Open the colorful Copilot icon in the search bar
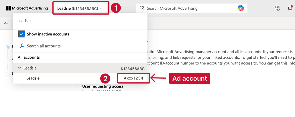The image size is (295, 117). coord(241,8)
